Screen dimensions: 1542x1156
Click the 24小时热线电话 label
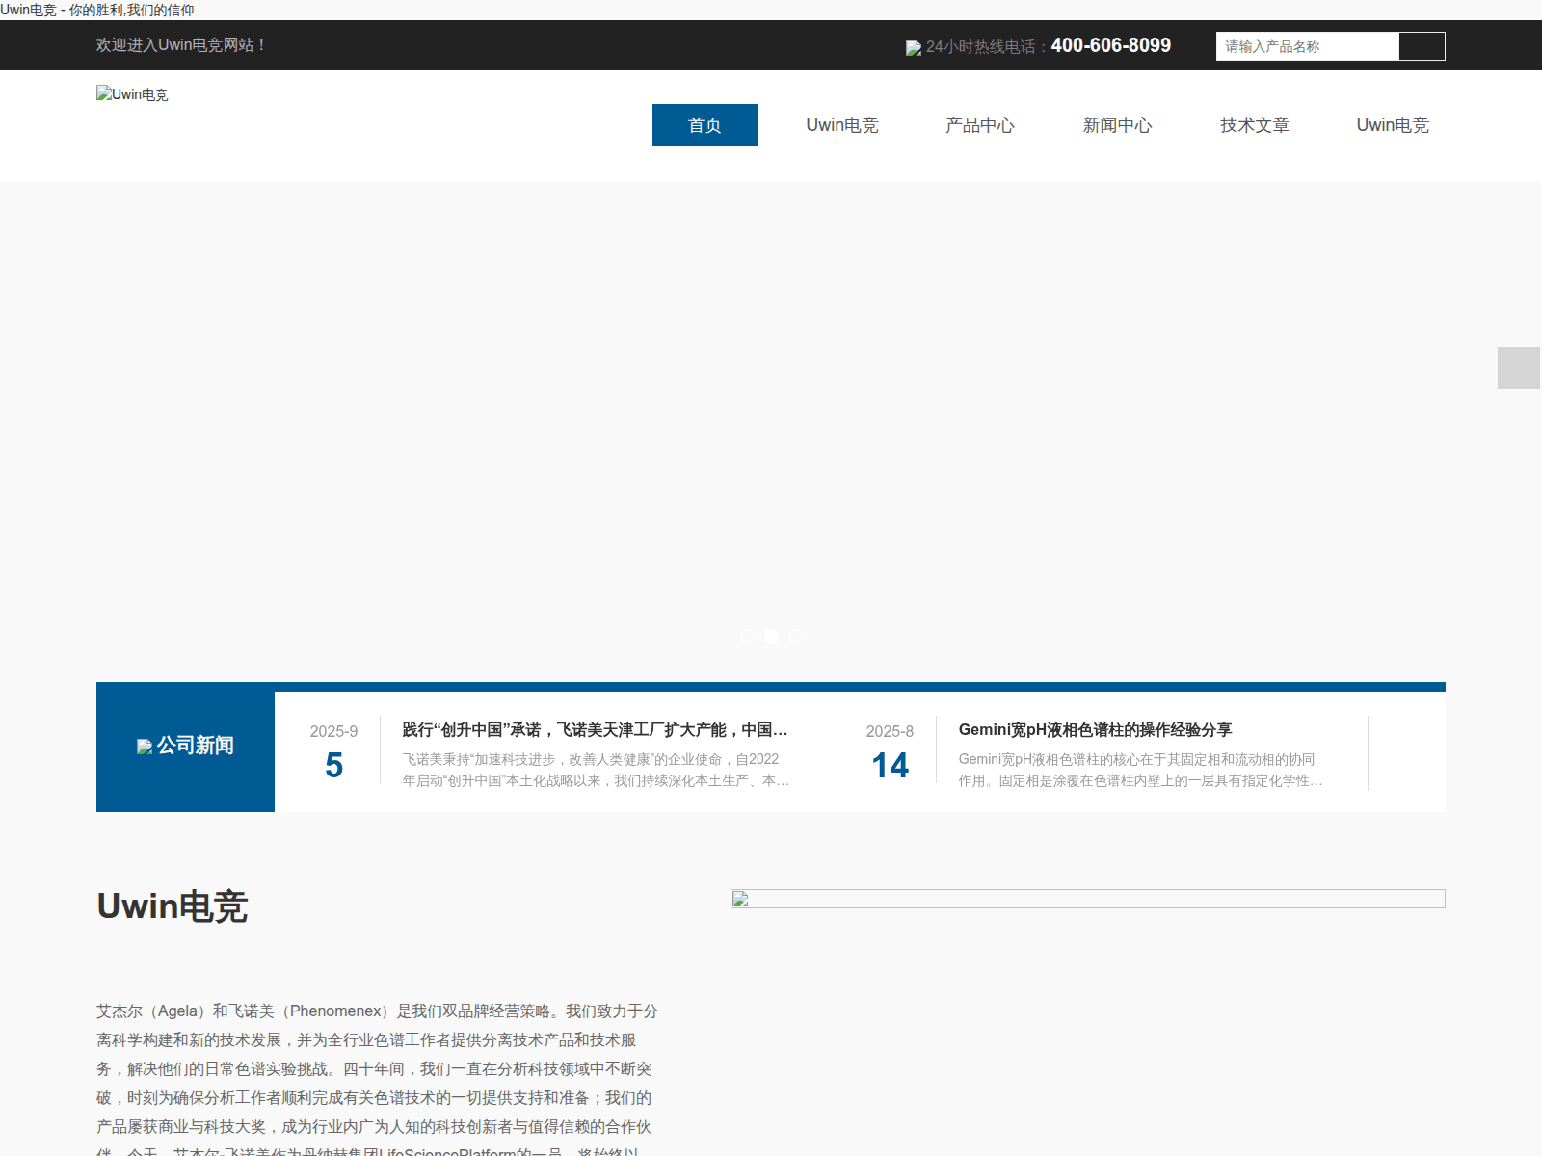[987, 47]
